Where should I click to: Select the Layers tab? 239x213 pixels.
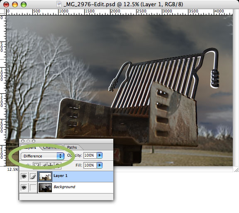pyautogui.click(x=30, y=147)
